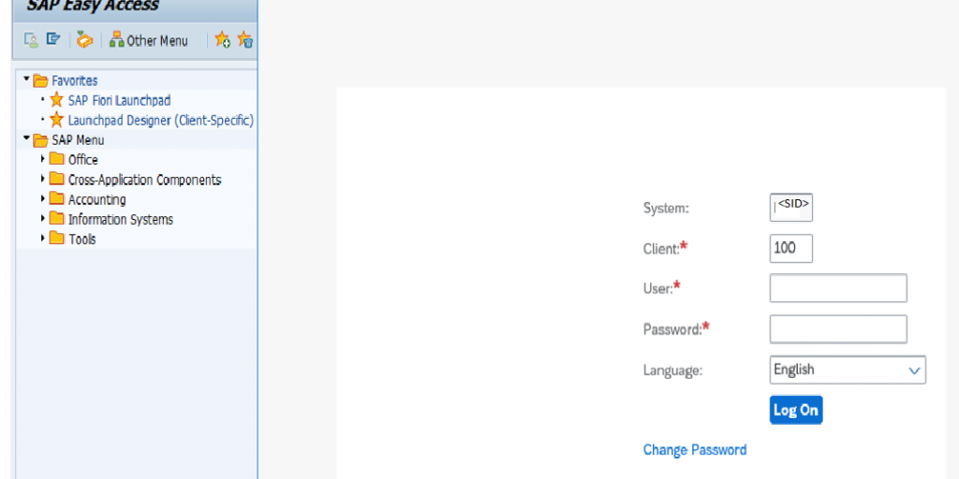959x479 pixels.
Task: Click the star icon beside SAP Fiori Launchpad
Action: [x=56, y=100]
